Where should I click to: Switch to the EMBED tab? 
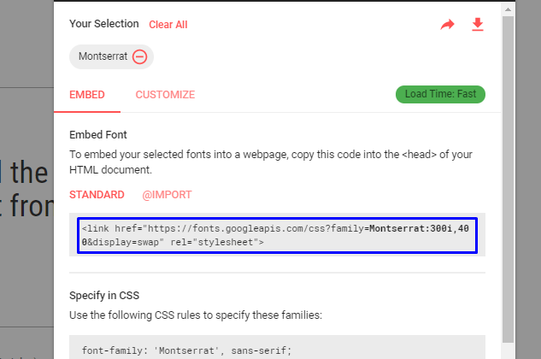(87, 95)
